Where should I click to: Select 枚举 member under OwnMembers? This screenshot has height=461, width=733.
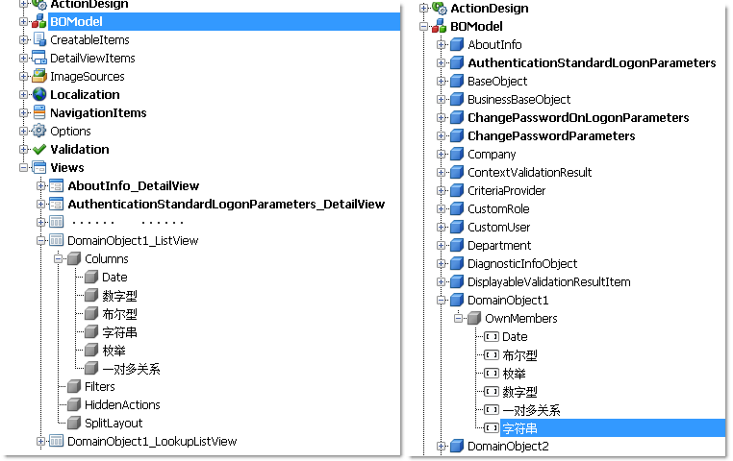[515, 374]
